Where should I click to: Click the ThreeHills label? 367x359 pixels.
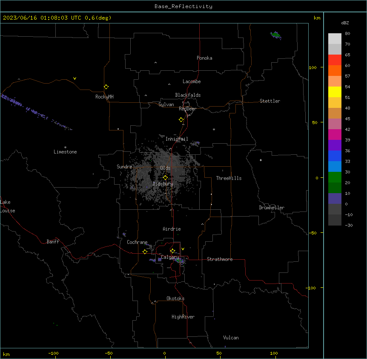(x=229, y=178)
